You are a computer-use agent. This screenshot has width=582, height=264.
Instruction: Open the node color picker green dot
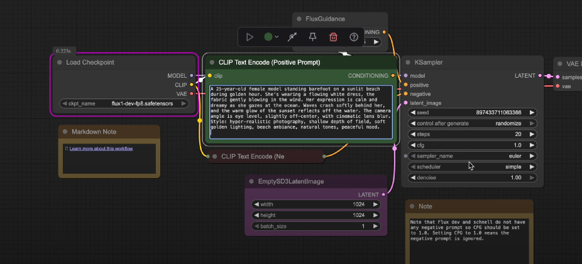pos(268,37)
